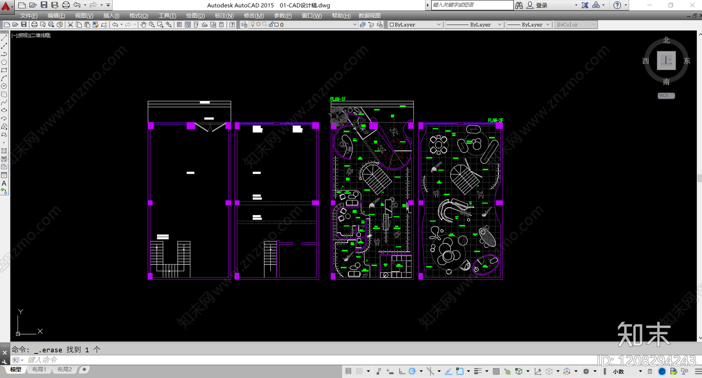This screenshot has width=702, height=378.
Task: Expand the quick access toolbar customize arrow
Action: click(108, 5)
